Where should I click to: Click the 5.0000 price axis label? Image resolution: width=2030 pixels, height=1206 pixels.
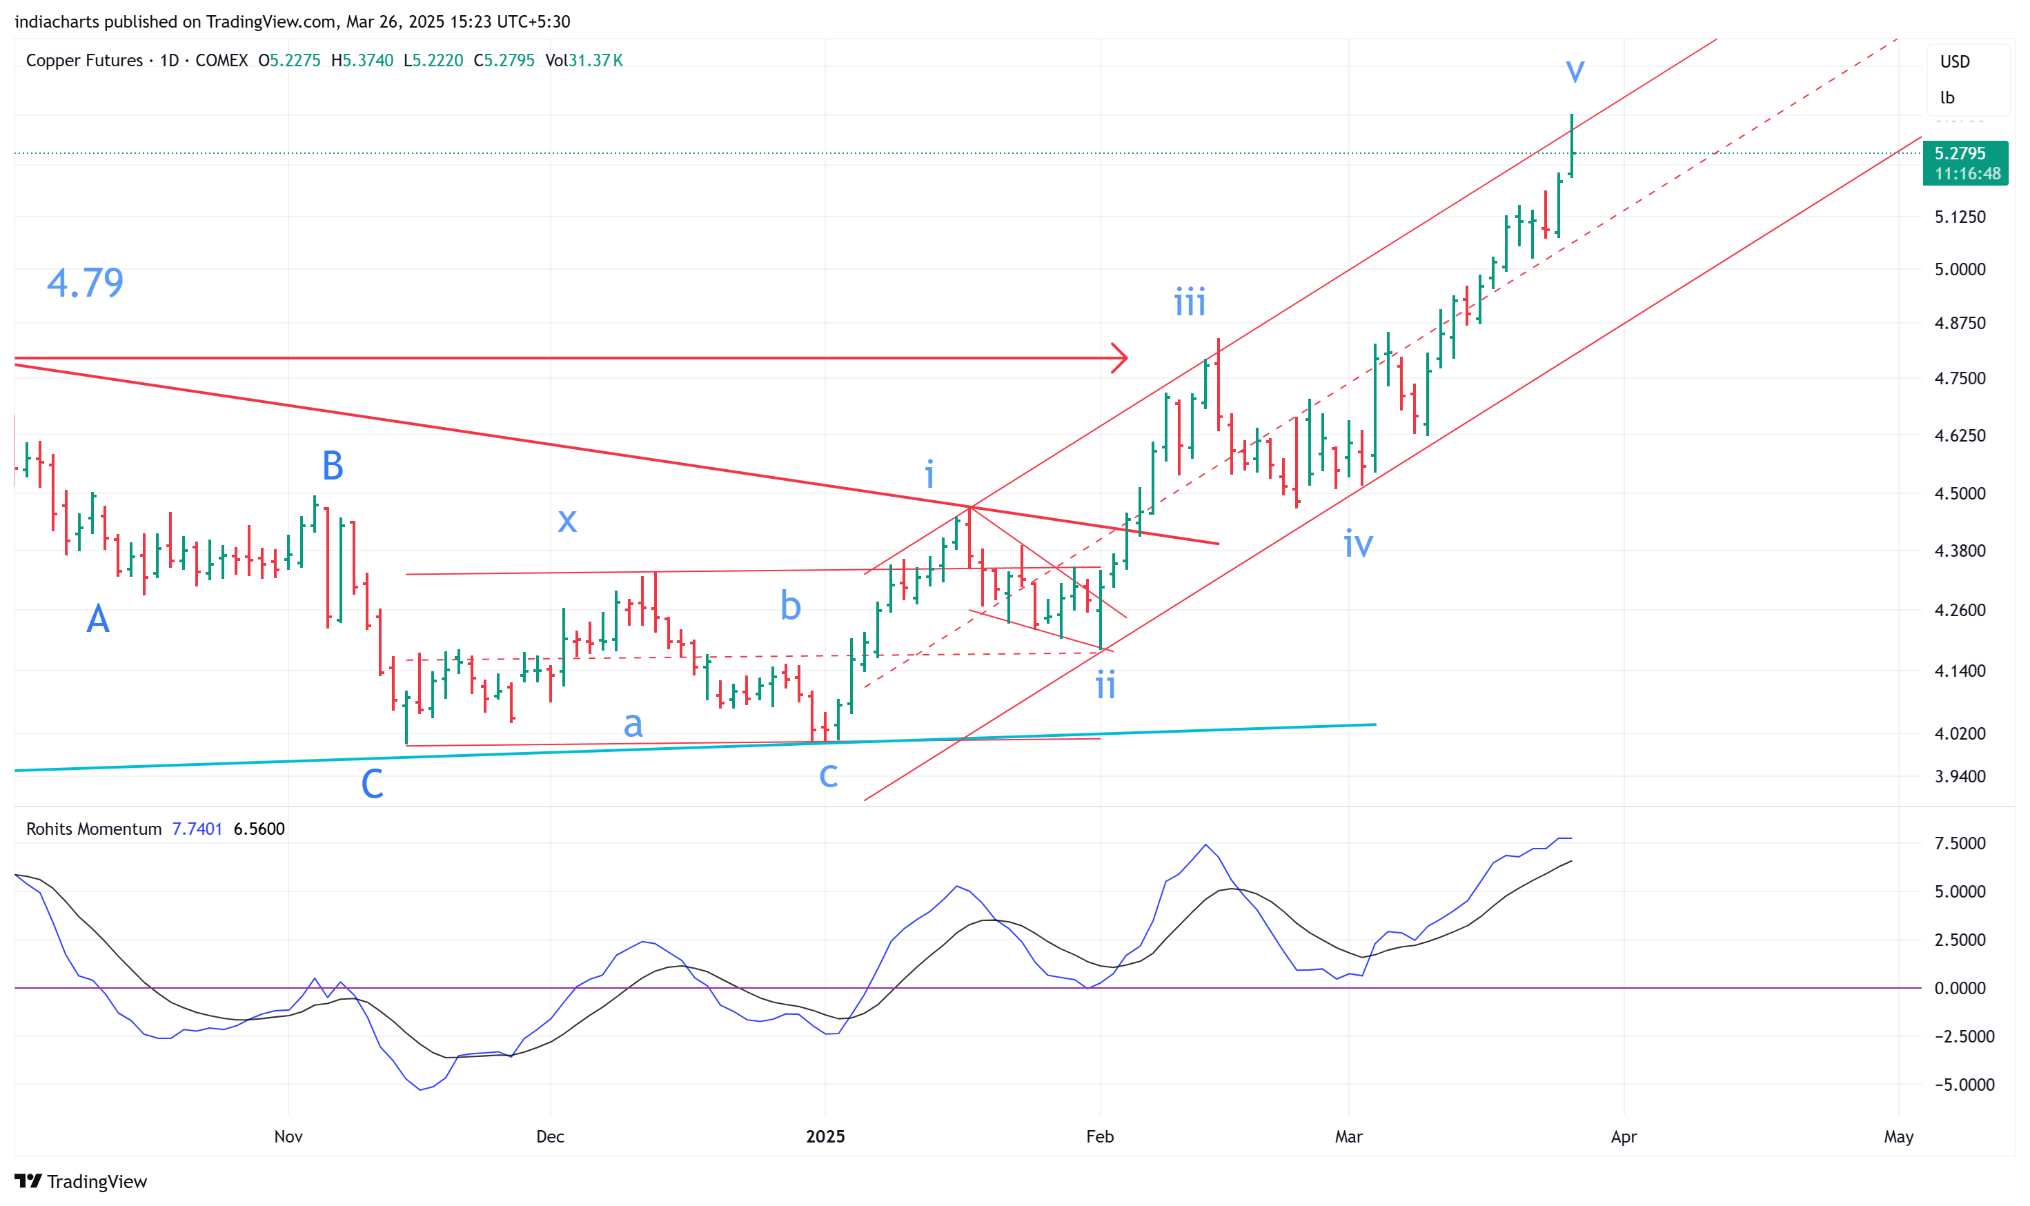pyautogui.click(x=1960, y=269)
